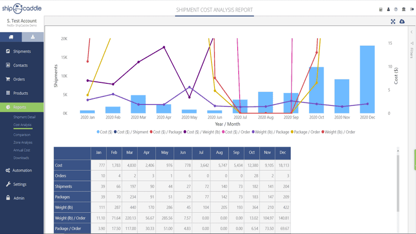Open Annual Cost report link
Viewport: 416px width, 234px height.
(x=22, y=150)
